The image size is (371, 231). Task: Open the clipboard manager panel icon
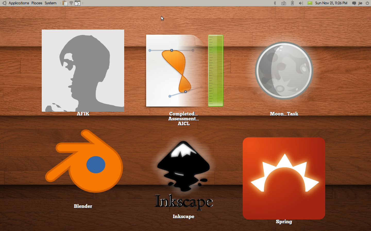(65, 3)
